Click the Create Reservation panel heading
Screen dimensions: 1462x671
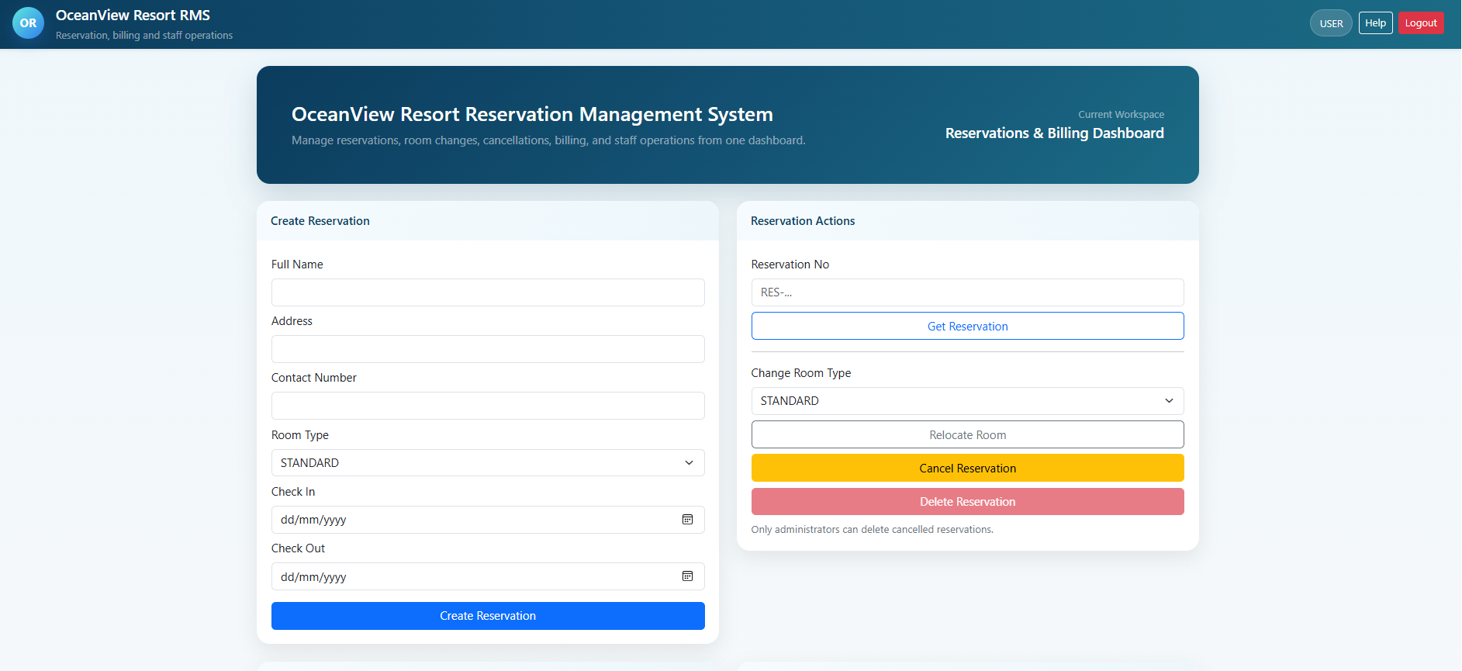pyautogui.click(x=320, y=221)
